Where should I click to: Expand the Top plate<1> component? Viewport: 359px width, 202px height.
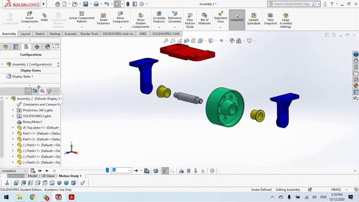(x=13, y=127)
